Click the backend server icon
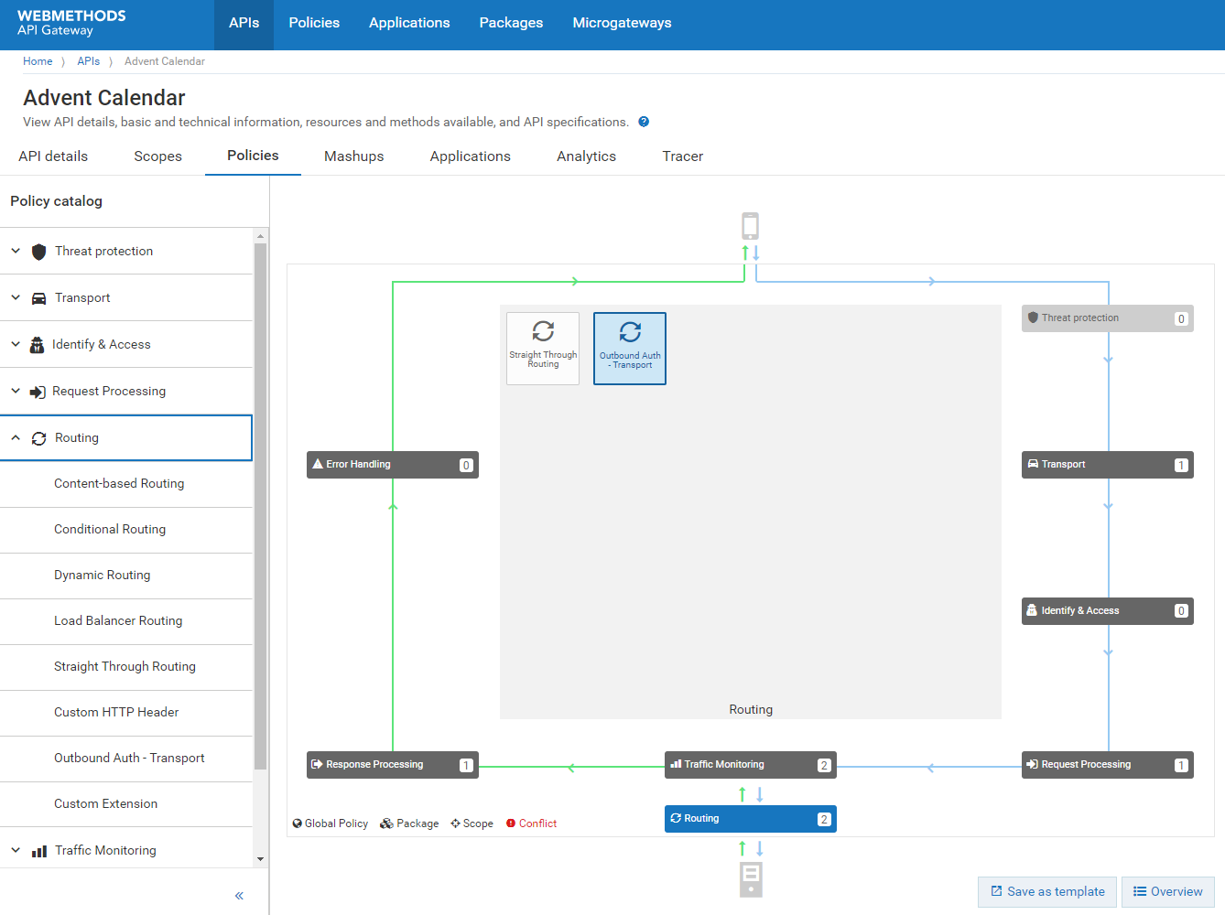 point(751,879)
